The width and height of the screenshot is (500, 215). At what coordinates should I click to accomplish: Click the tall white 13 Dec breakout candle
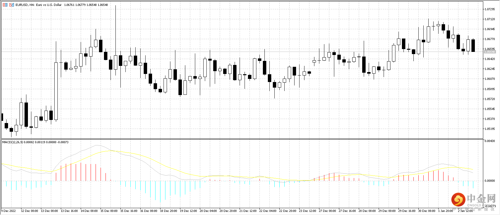click(56, 91)
